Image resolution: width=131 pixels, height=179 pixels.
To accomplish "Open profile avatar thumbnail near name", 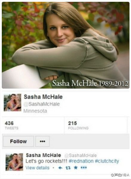I will pos(13,103).
